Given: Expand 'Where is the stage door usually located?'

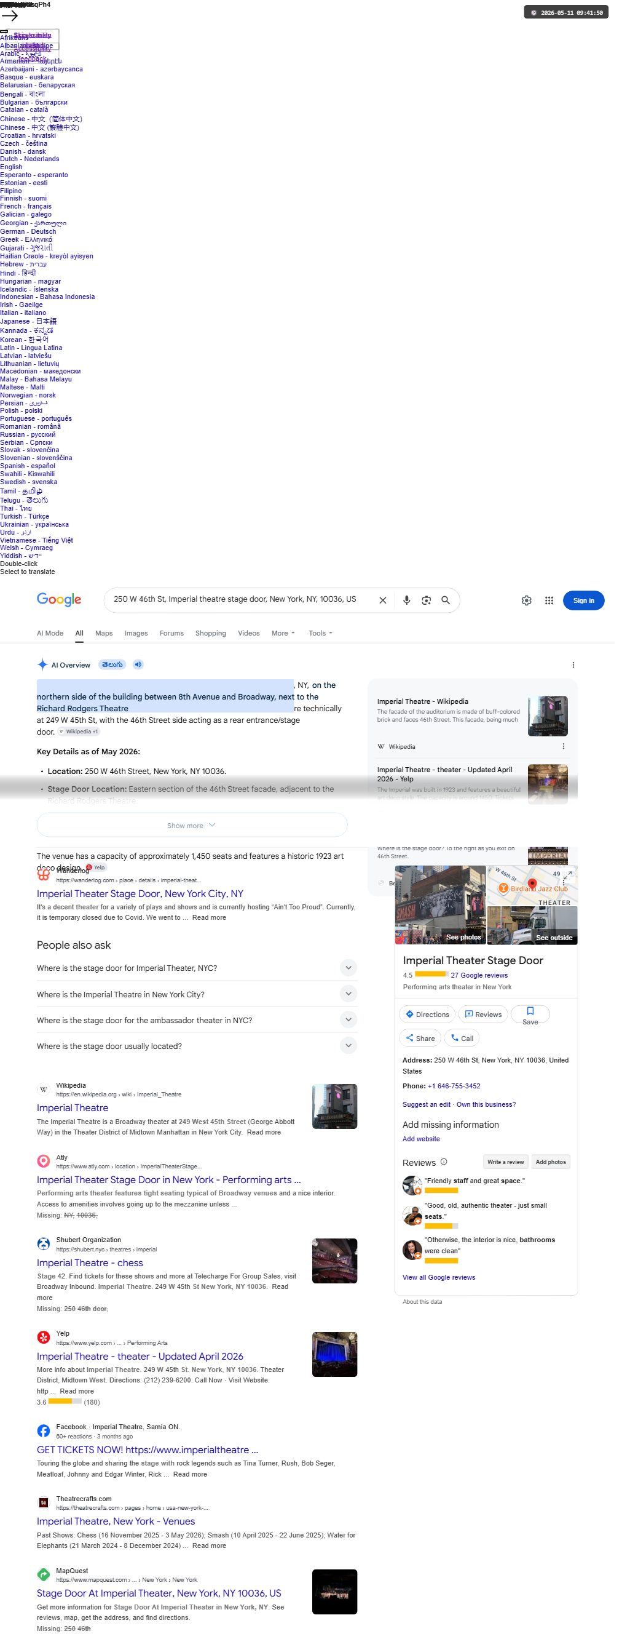Looking at the screenshot, I should (199, 1058).
